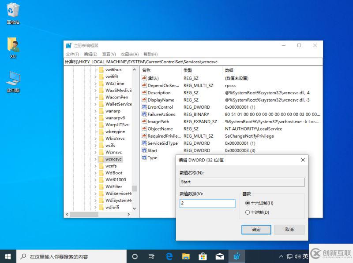Select the ErrorControl DWORD icon
Image resolution: width=353 pixels, height=263 pixels.
pos(144,107)
